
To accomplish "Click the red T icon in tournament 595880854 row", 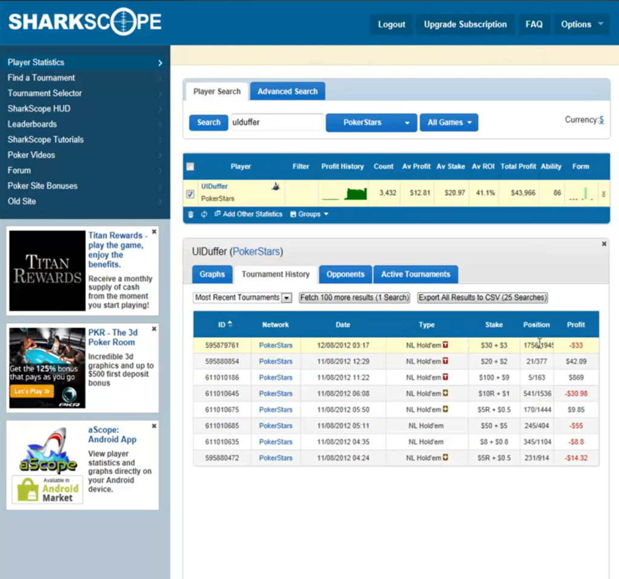I will point(446,361).
